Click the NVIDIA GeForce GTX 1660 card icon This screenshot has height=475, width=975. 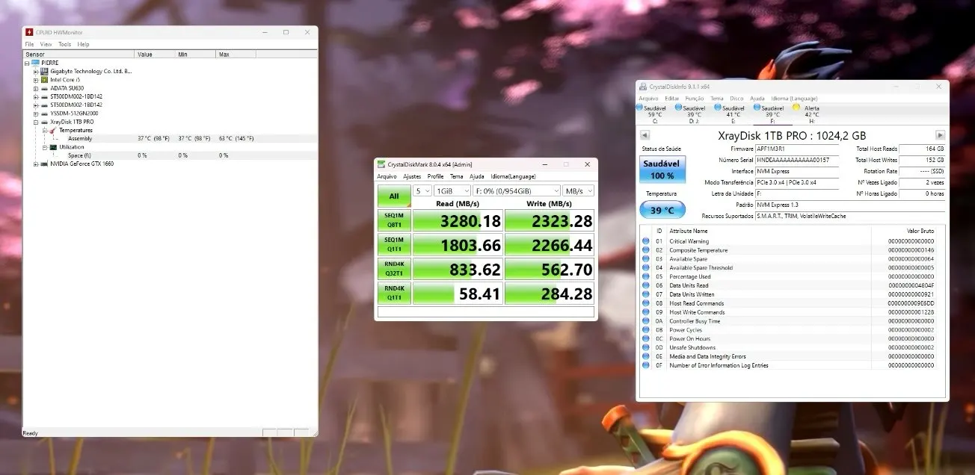[44, 164]
